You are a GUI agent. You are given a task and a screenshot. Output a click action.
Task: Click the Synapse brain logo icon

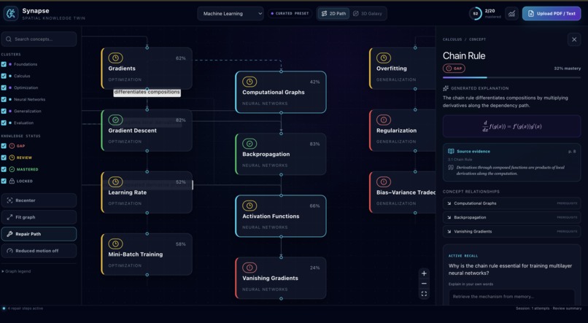tap(11, 14)
